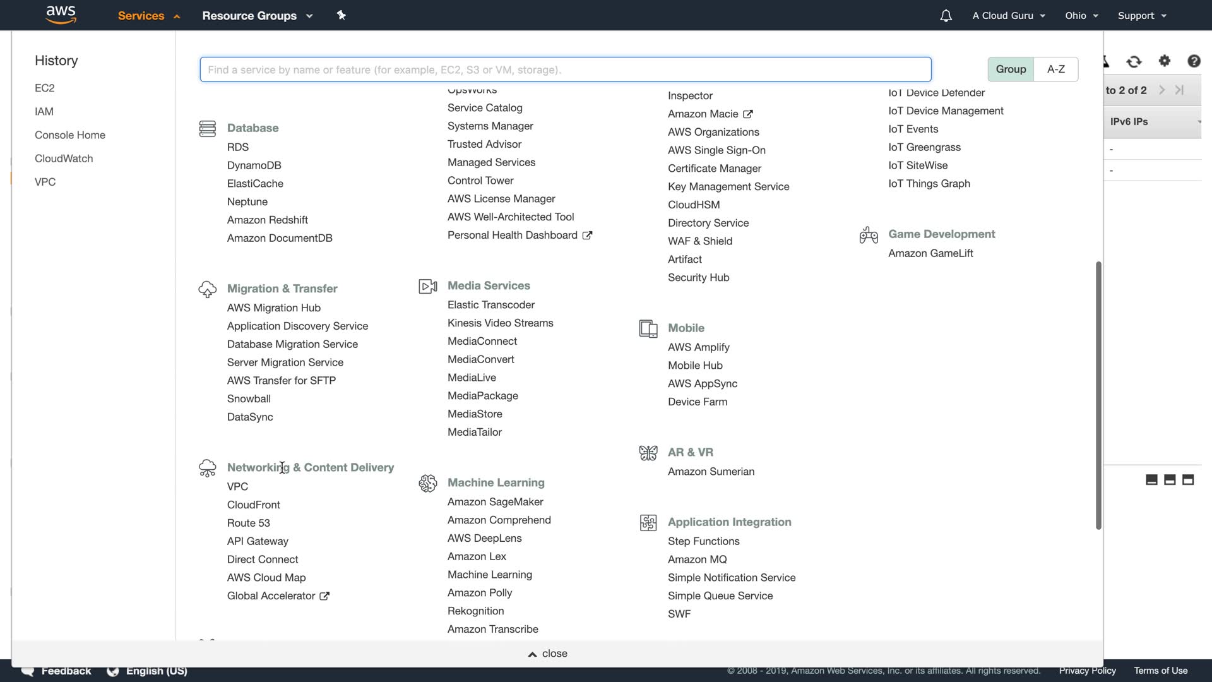
Task: Click the help question mark icon
Action: coord(1193,61)
